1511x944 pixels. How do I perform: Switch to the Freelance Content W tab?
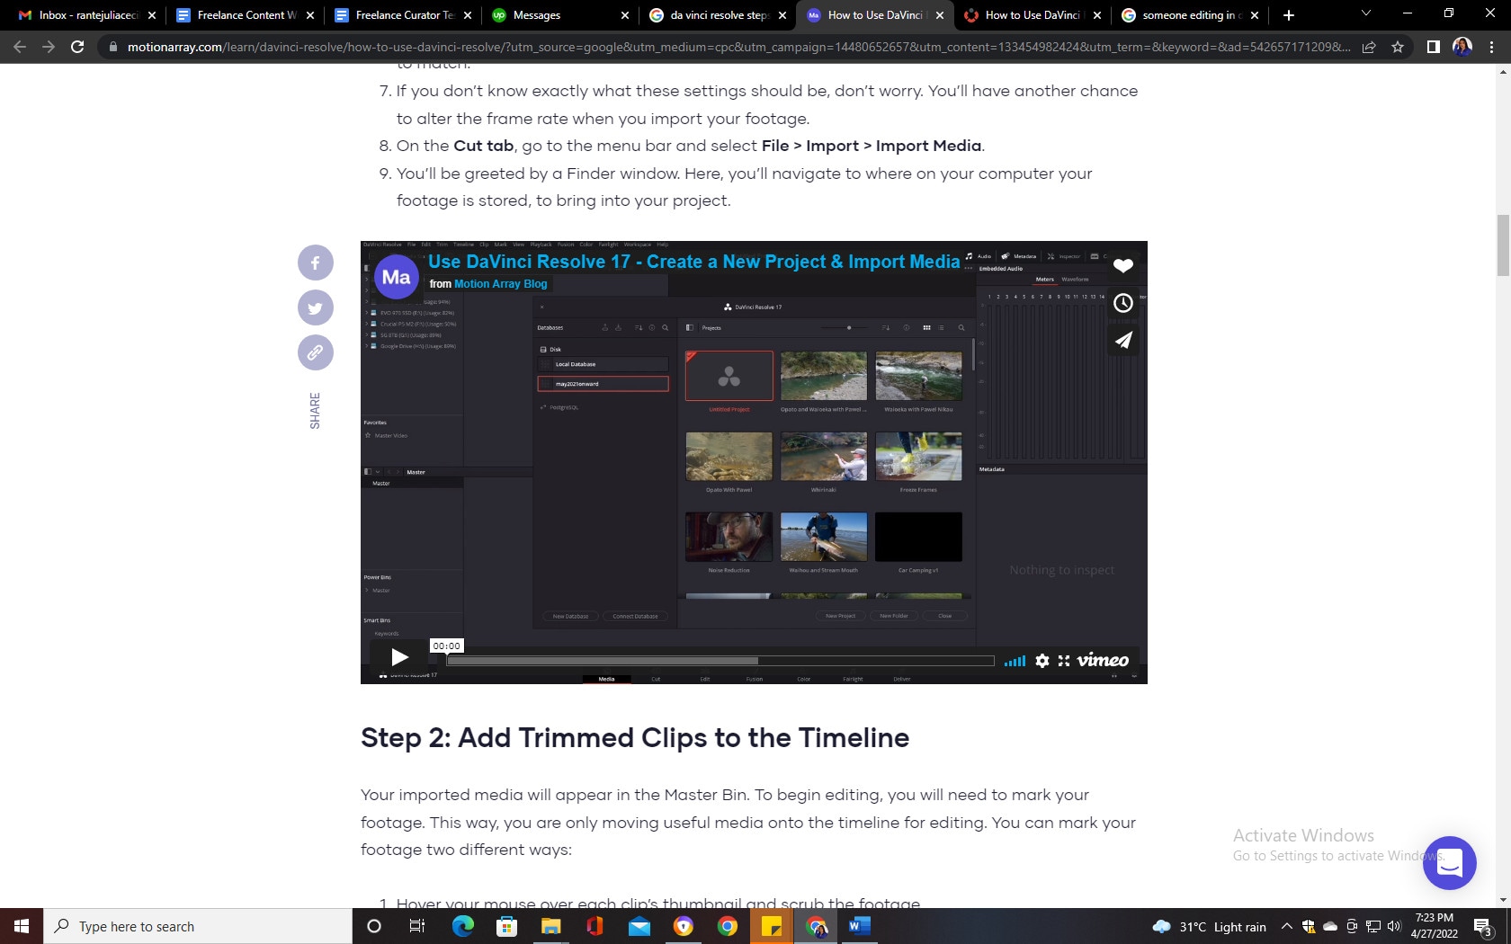[x=246, y=15]
